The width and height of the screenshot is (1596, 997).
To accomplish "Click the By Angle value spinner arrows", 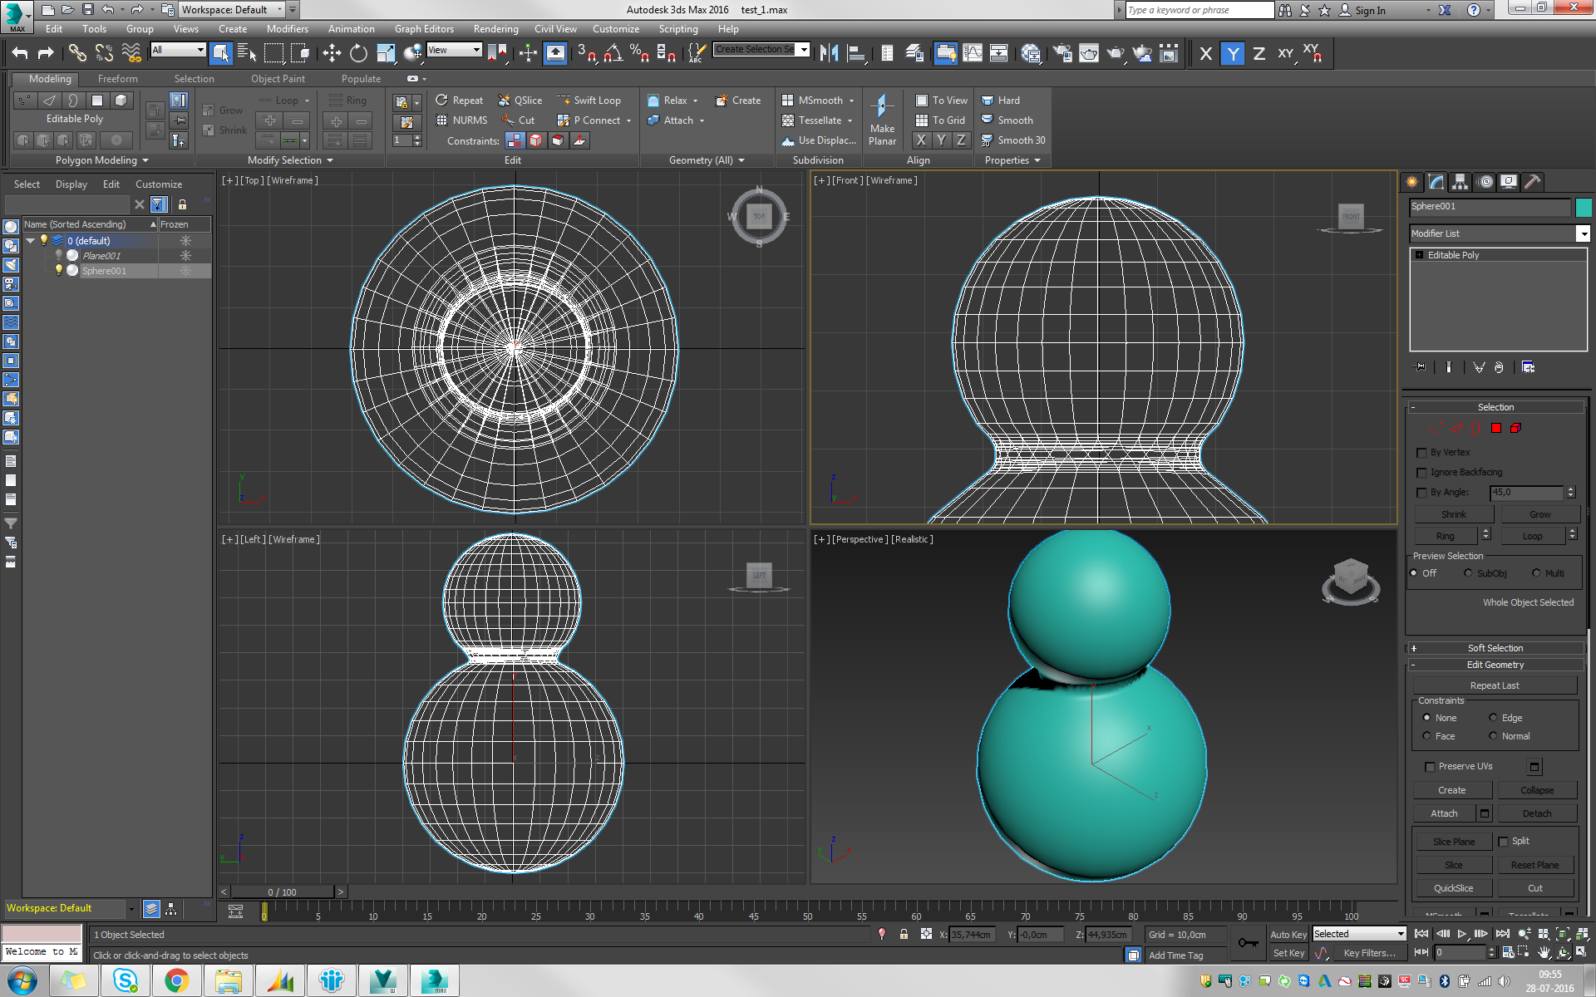I will [1571, 493].
